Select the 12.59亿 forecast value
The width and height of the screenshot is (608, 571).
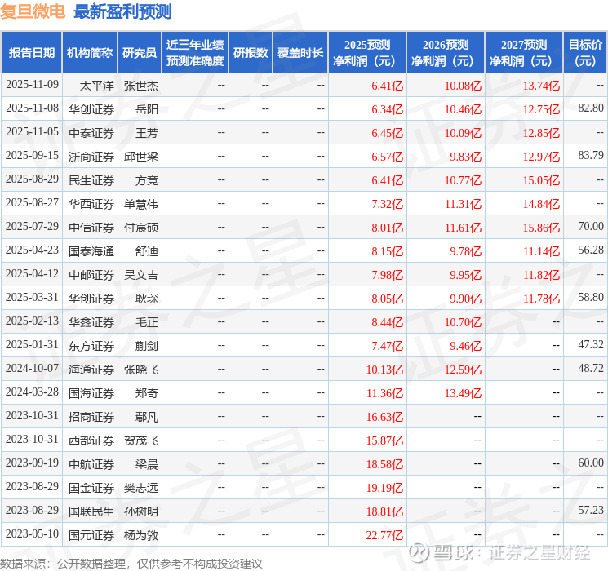click(x=463, y=370)
